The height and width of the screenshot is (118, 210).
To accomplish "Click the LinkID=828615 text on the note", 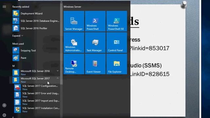I will pos(150,74).
